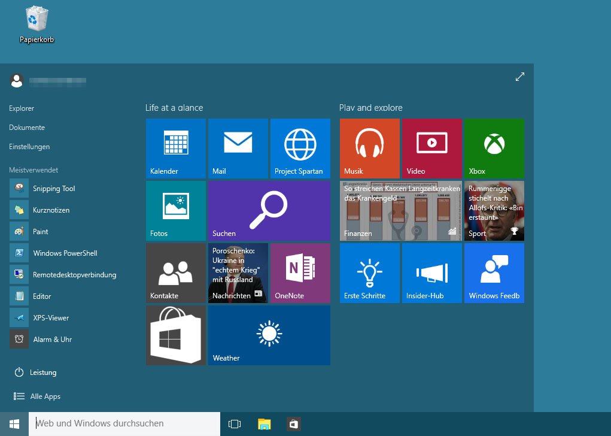Open the Sport live tile

coord(494,211)
